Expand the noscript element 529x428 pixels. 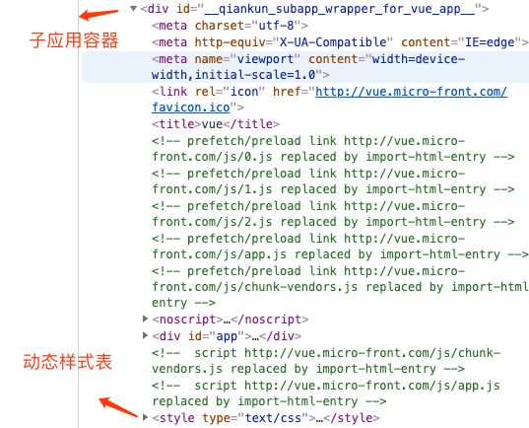point(146,319)
